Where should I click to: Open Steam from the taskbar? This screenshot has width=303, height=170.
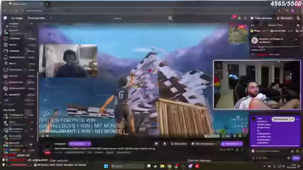click(155, 166)
